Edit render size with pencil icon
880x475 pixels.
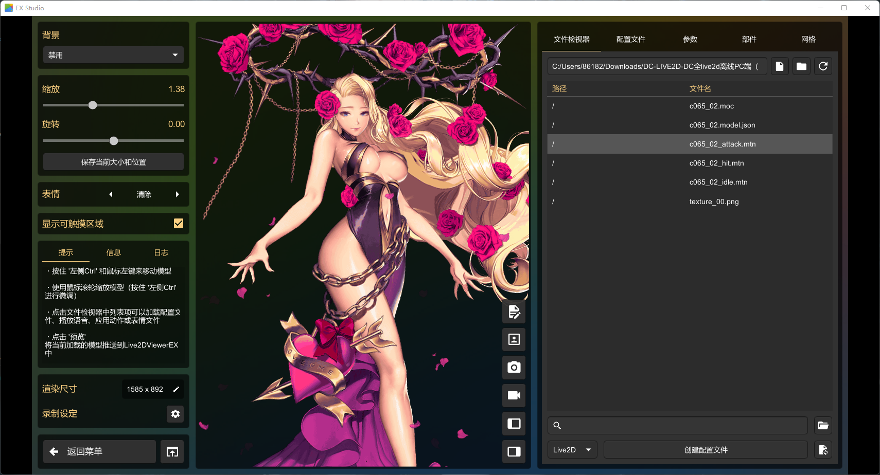coord(176,389)
